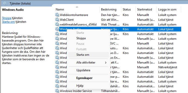Click the Manuellt start type for Webbkontohanterare
This screenshot has height=93, width=188.
(x=143, y=15)
